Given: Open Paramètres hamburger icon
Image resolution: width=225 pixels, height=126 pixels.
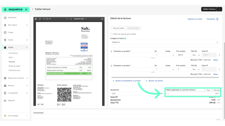Looking at the screenshot, I should (x=217, y=19).
